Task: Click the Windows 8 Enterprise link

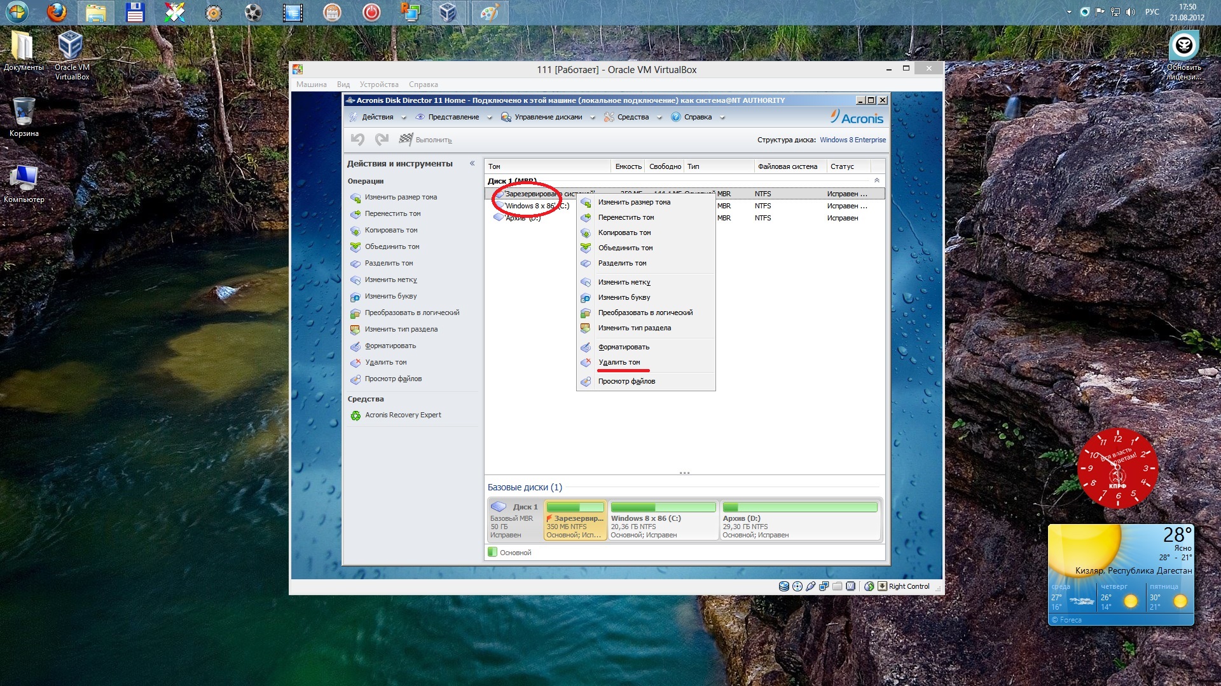Action: tap(852, 140)
